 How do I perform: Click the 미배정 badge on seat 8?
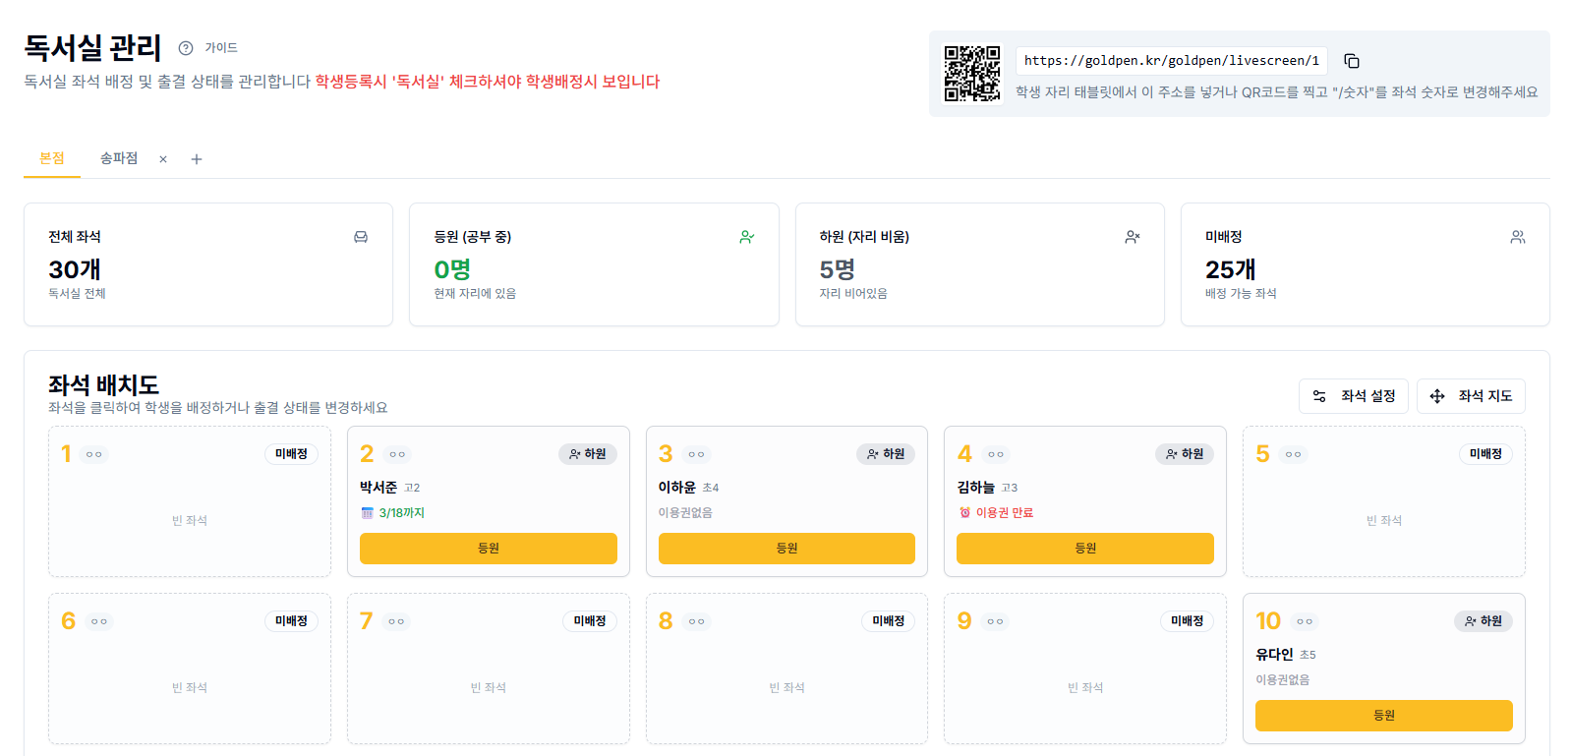[x=889, y=621]
